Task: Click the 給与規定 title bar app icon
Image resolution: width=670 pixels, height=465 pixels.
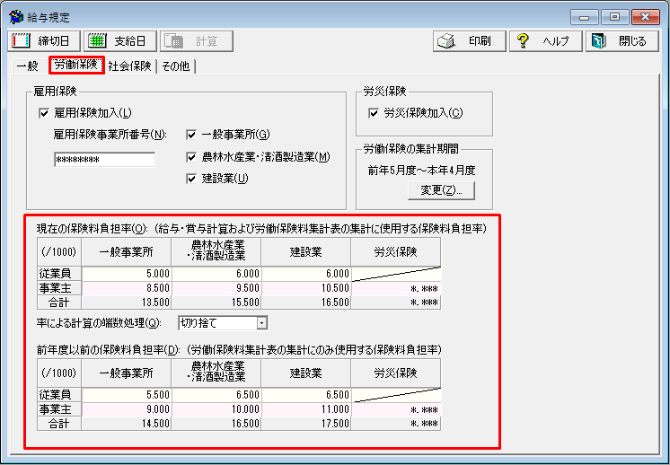Action: coord(15,17)
